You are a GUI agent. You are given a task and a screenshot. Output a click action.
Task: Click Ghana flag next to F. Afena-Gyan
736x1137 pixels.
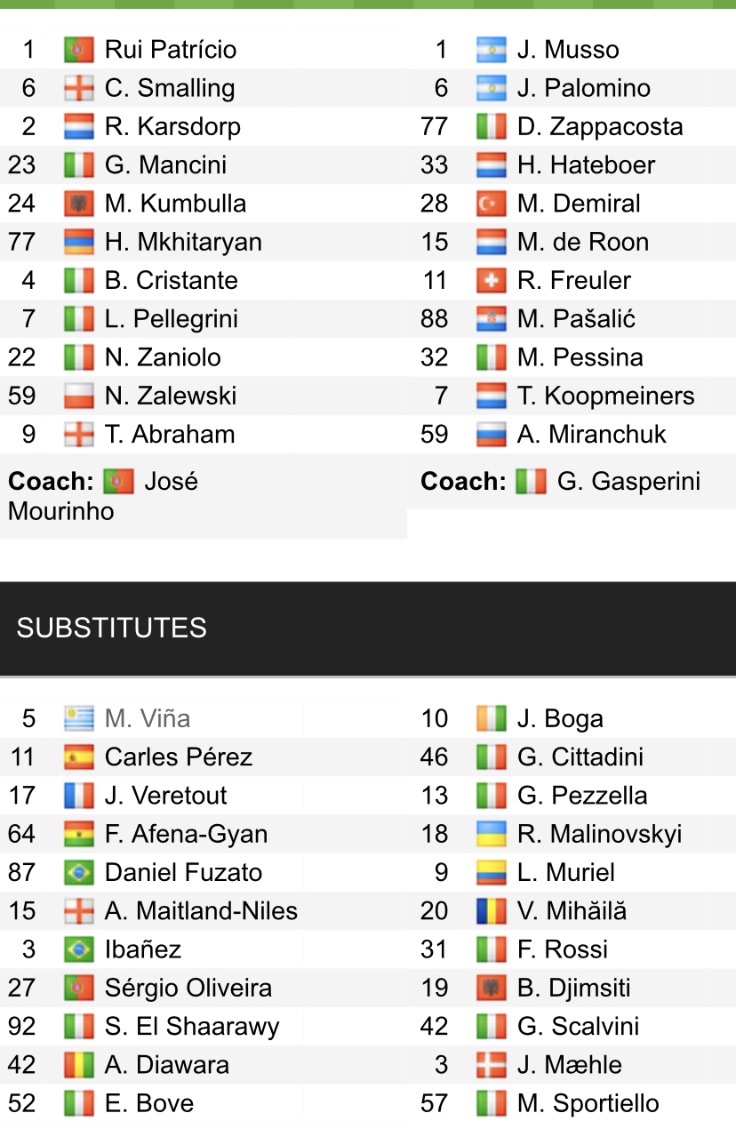click(79, 834)
